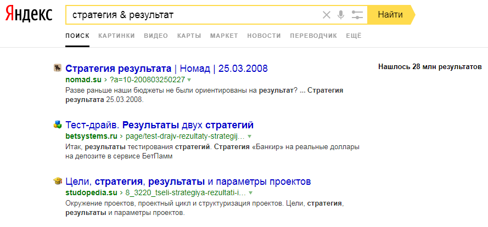This screenshot has height=227, width=488.
Task: Open the Переводчик tab
Action: 312,36
